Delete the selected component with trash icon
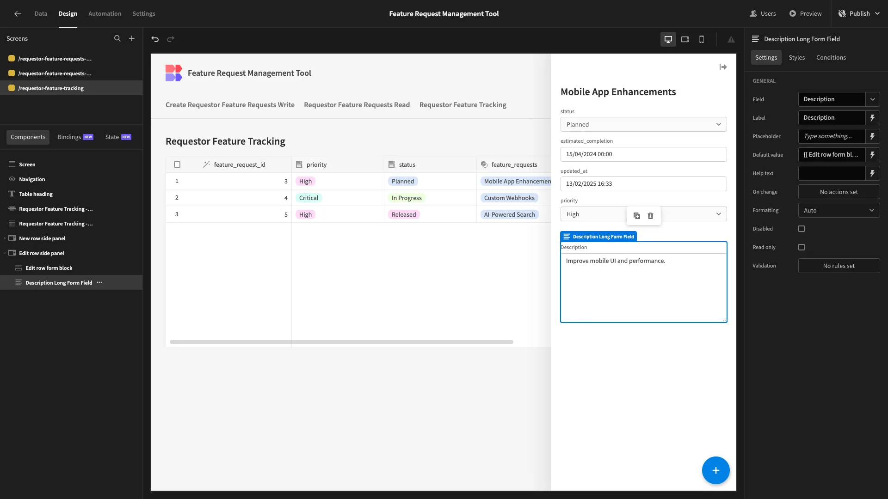Viewport: 888px width, 499px height. [x=651, y=216]
